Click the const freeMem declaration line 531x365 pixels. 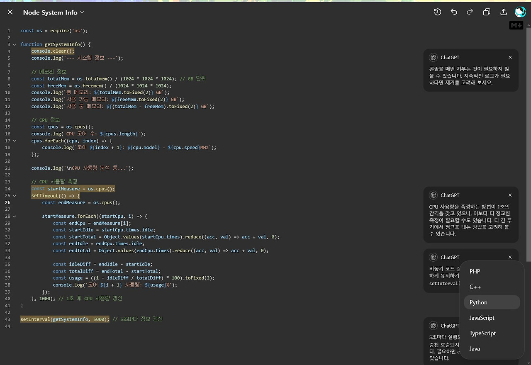[101, 86]
